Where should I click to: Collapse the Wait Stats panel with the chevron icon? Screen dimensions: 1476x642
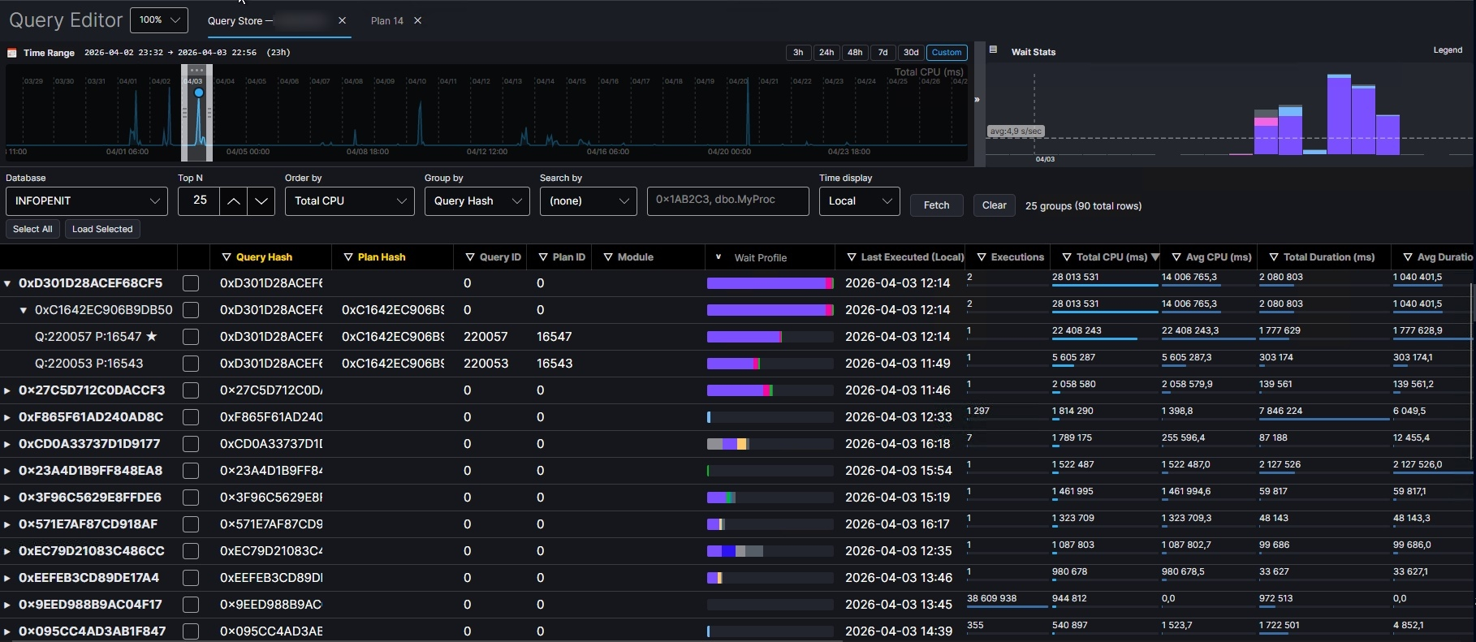[x=977, y=100]
